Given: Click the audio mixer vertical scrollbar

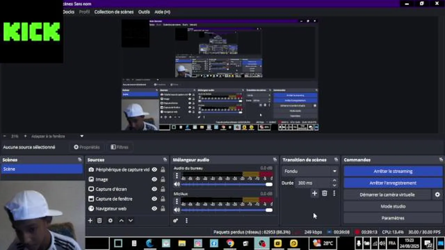Looking at the screenshot, I should point(277,181).
